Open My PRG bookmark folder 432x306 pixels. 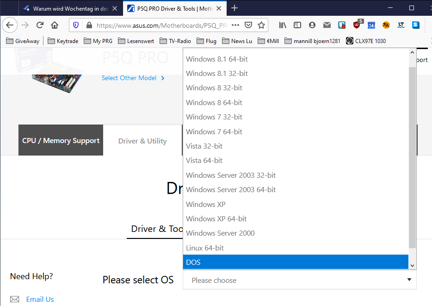[98, 41]
